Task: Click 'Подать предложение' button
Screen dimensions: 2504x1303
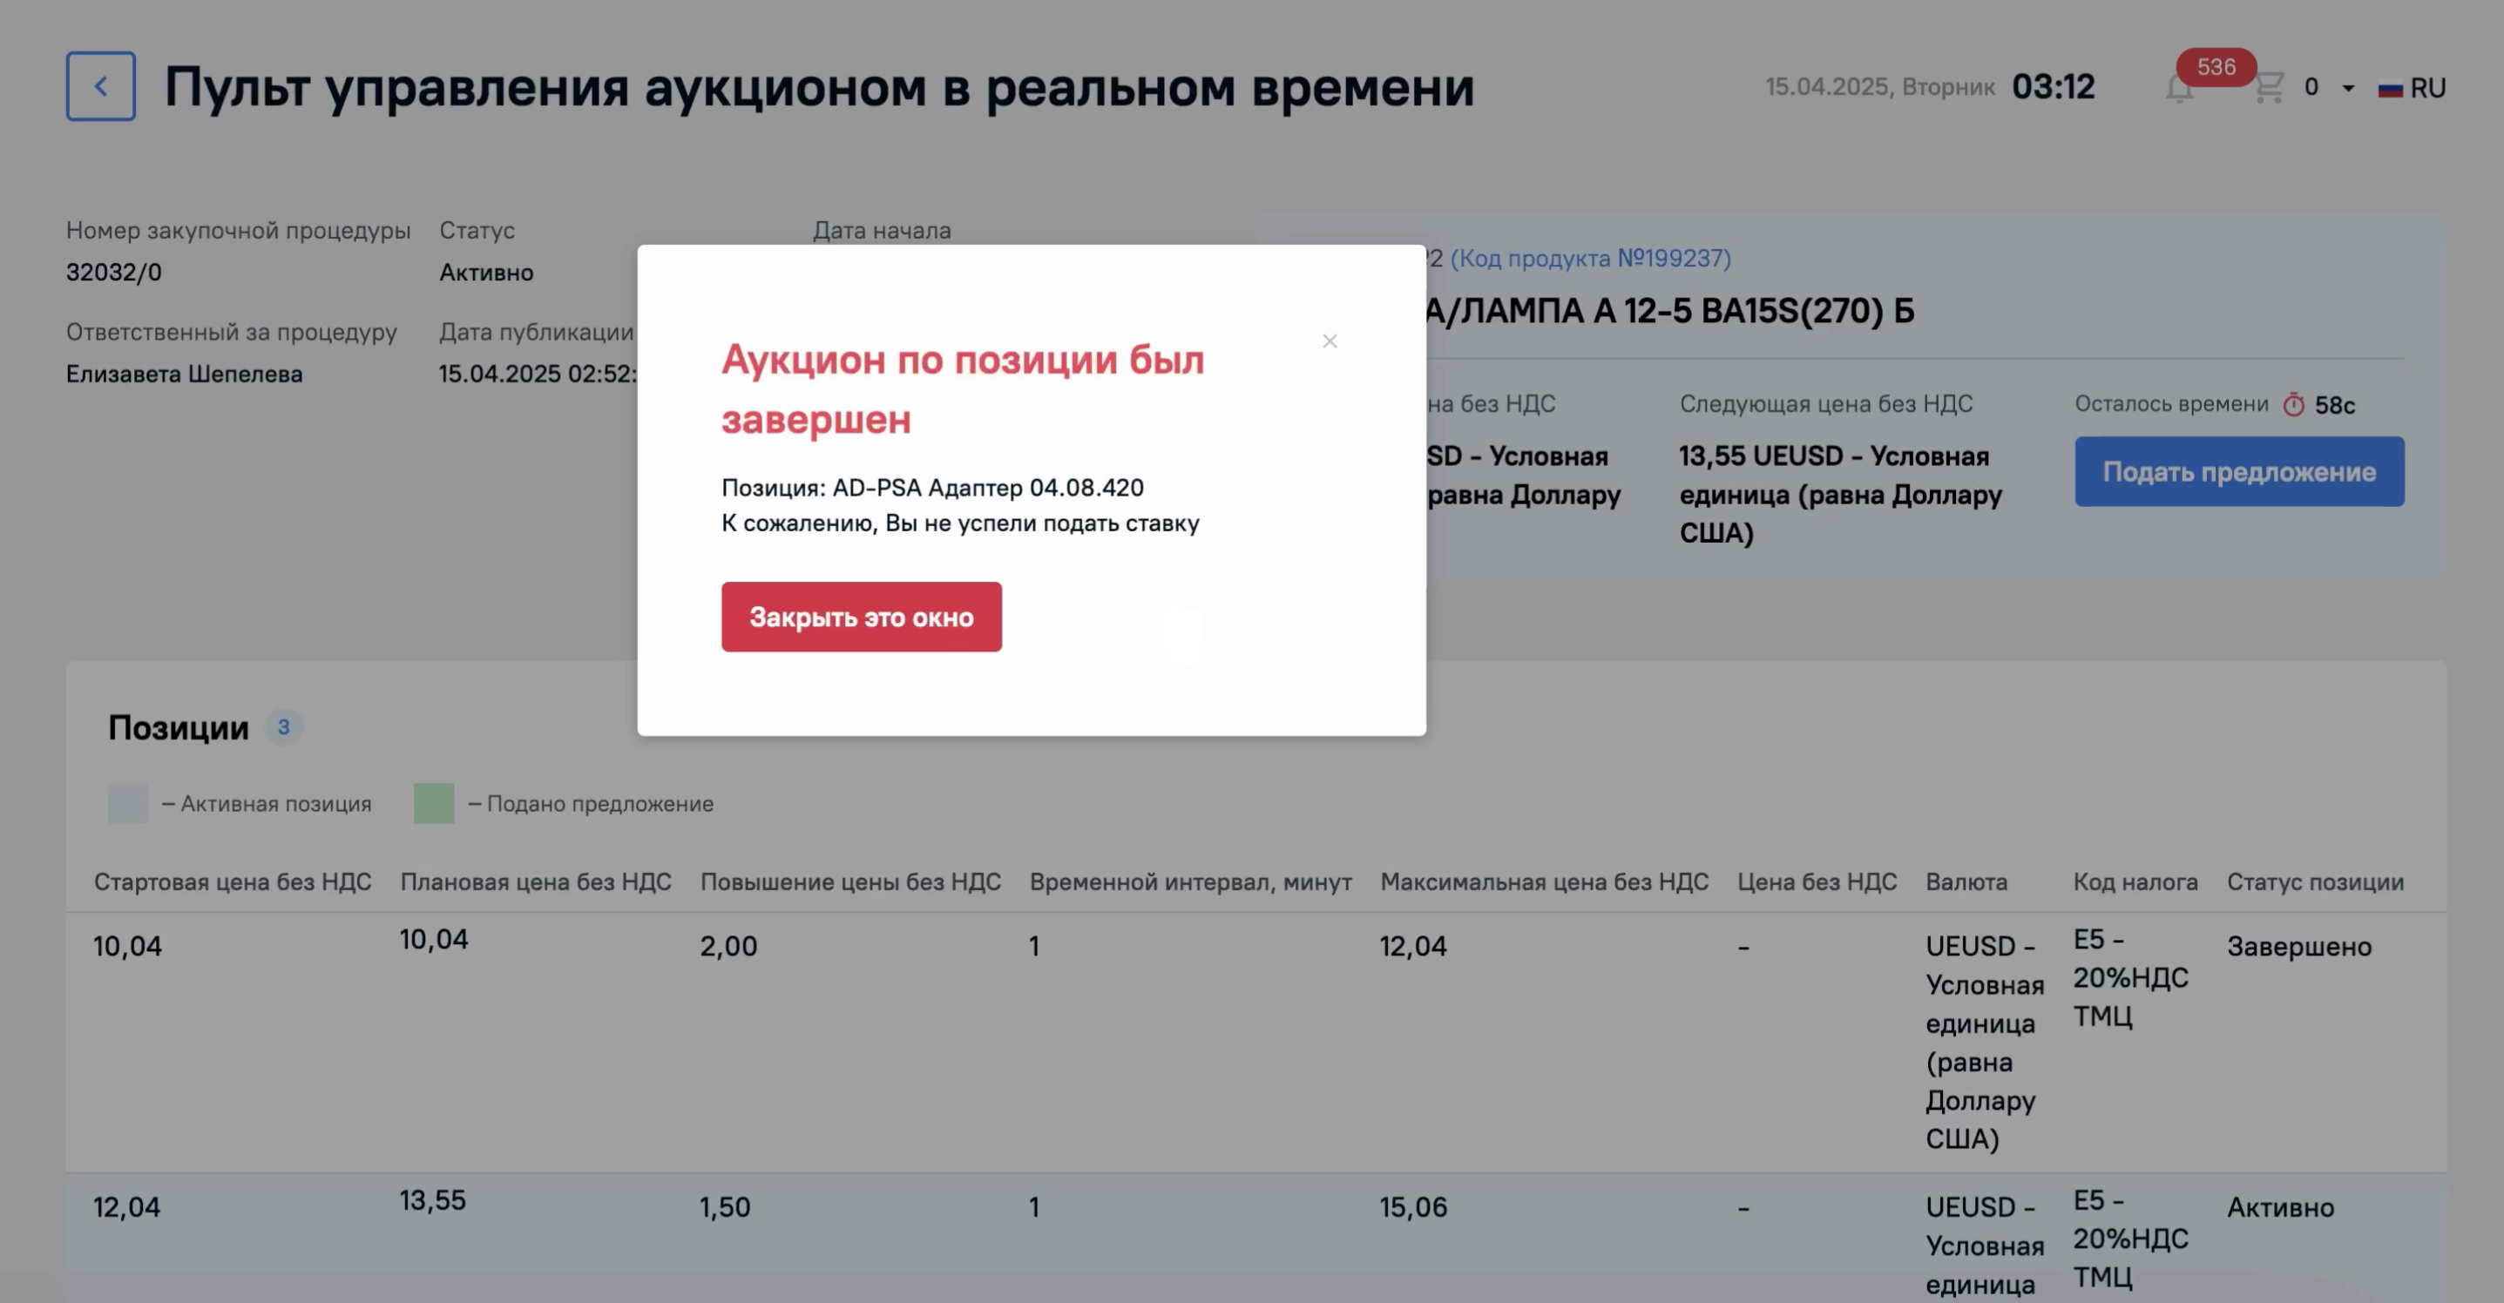Action: click(2238, 471)
